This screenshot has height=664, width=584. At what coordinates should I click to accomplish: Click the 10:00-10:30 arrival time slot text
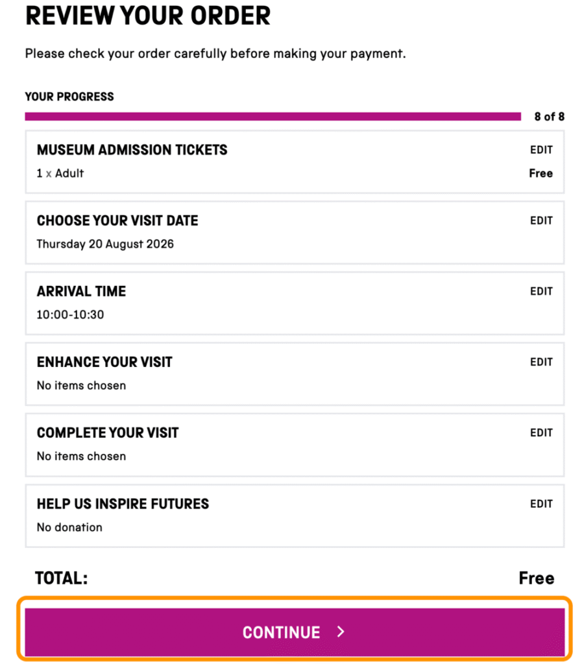[x=70, y=314]
